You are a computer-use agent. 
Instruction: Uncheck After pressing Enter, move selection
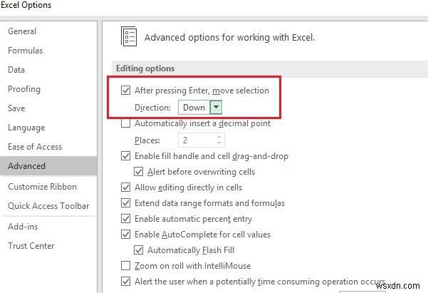point(126,91)
